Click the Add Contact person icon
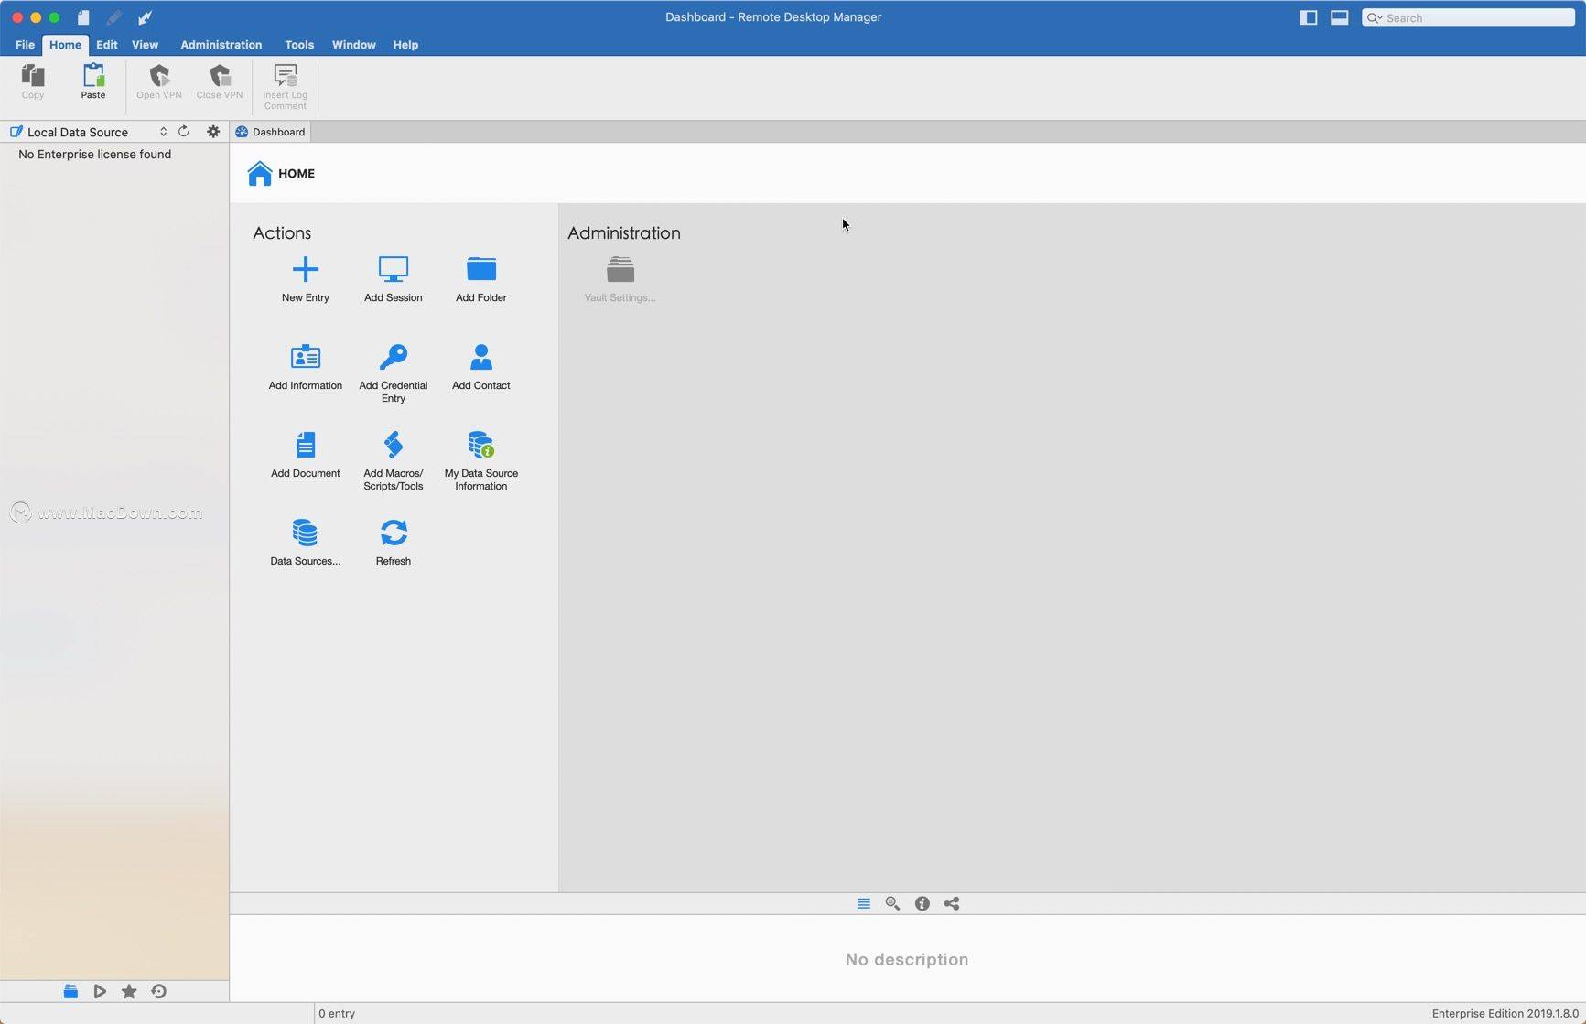The height and width of the screenshot is (1024, 1586). point(480,356)
